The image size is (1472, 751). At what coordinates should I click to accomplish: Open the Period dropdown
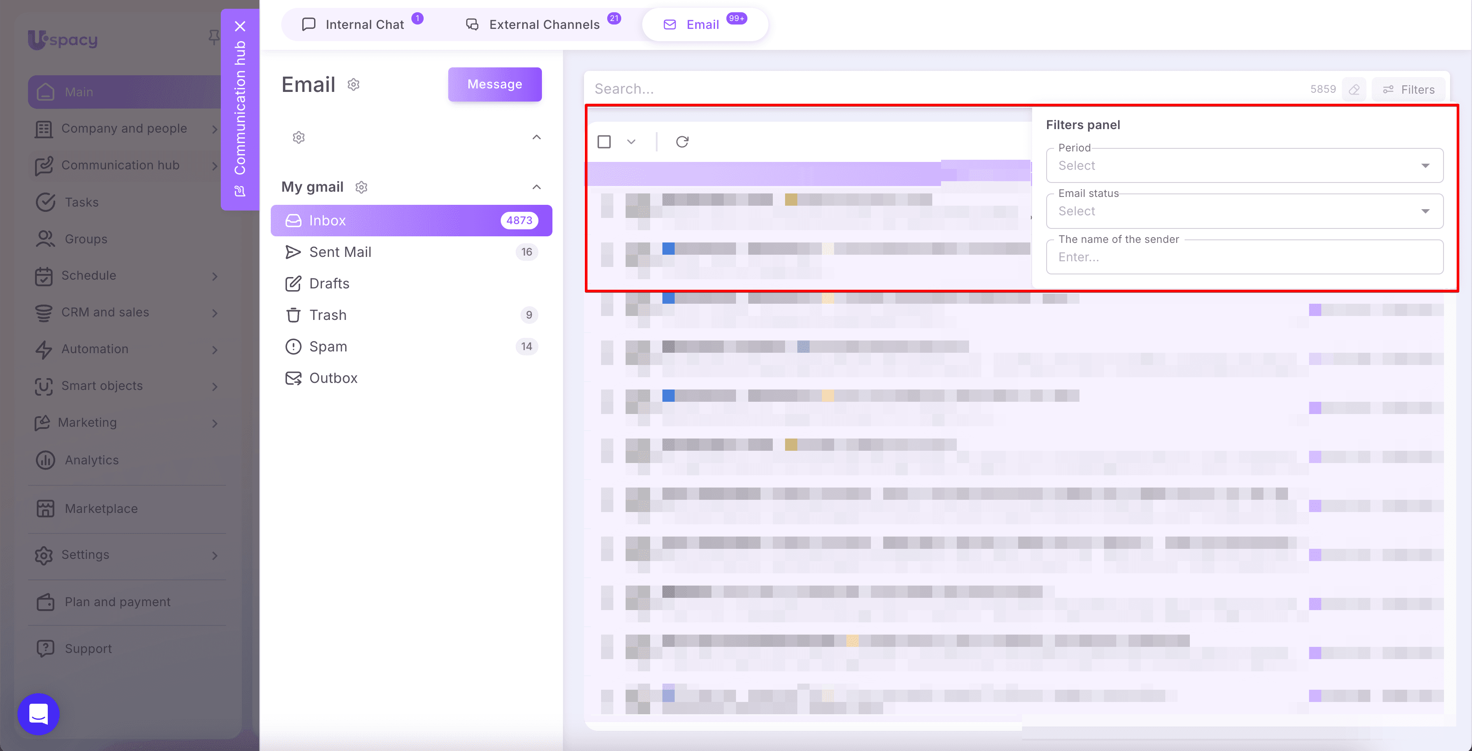point(1244,165)
